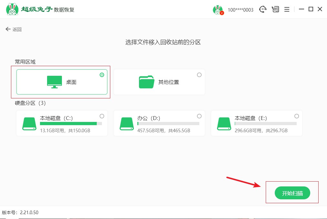Screen dimensions: 327x219
Task: Open the import scan record icon
Action: pyautogui.click(x=275, y=9)
